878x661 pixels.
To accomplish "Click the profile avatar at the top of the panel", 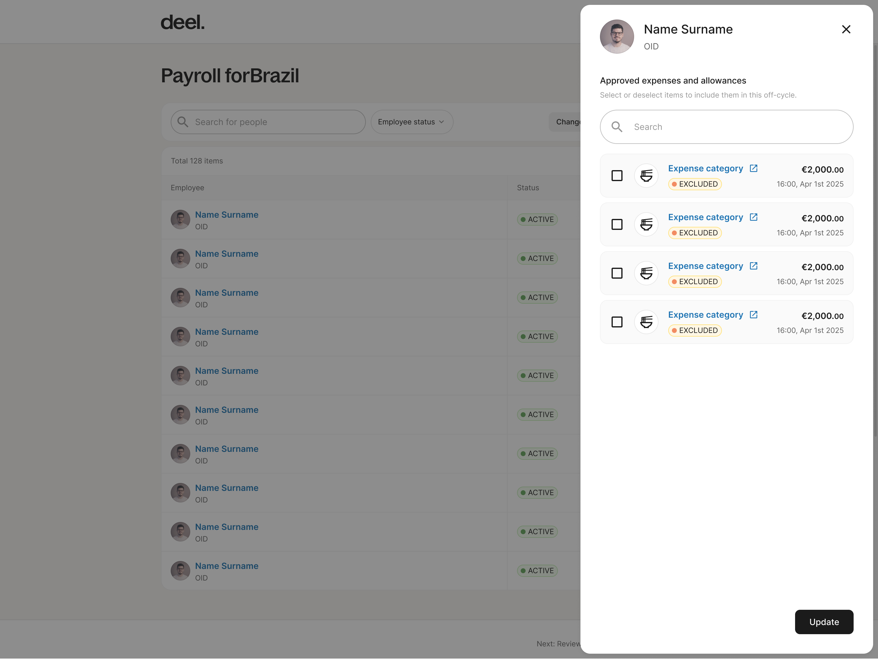I will [616, 36].
